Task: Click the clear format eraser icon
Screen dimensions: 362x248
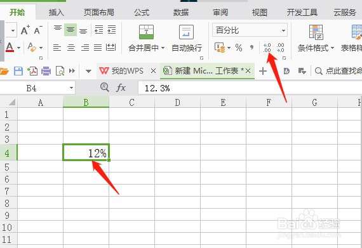Action: 32,47
